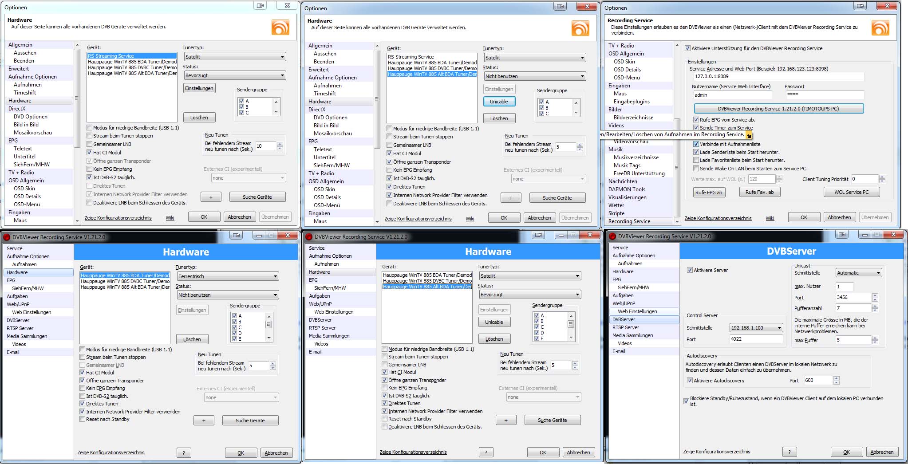The height and width of the screenshot is (464, 908).
Task: Enable 'Lade Favoritenliste beim Start herunter'
Action: pos(696,160)
